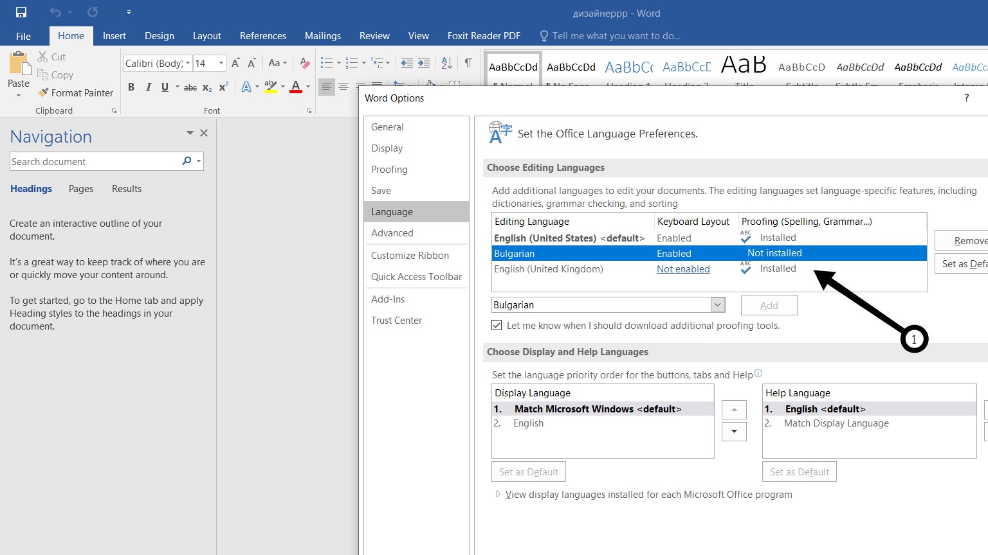The height and width of the screenshot is (555, 988).
Task: Switch to the Design tab
Action: [160, 36]
